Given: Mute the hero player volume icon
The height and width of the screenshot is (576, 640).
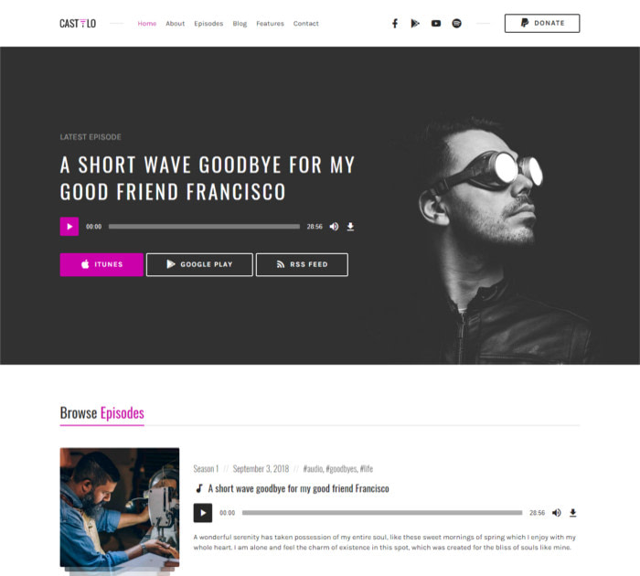Looking at the screenshot, I should pyautogui.click(x=334, y=227).
